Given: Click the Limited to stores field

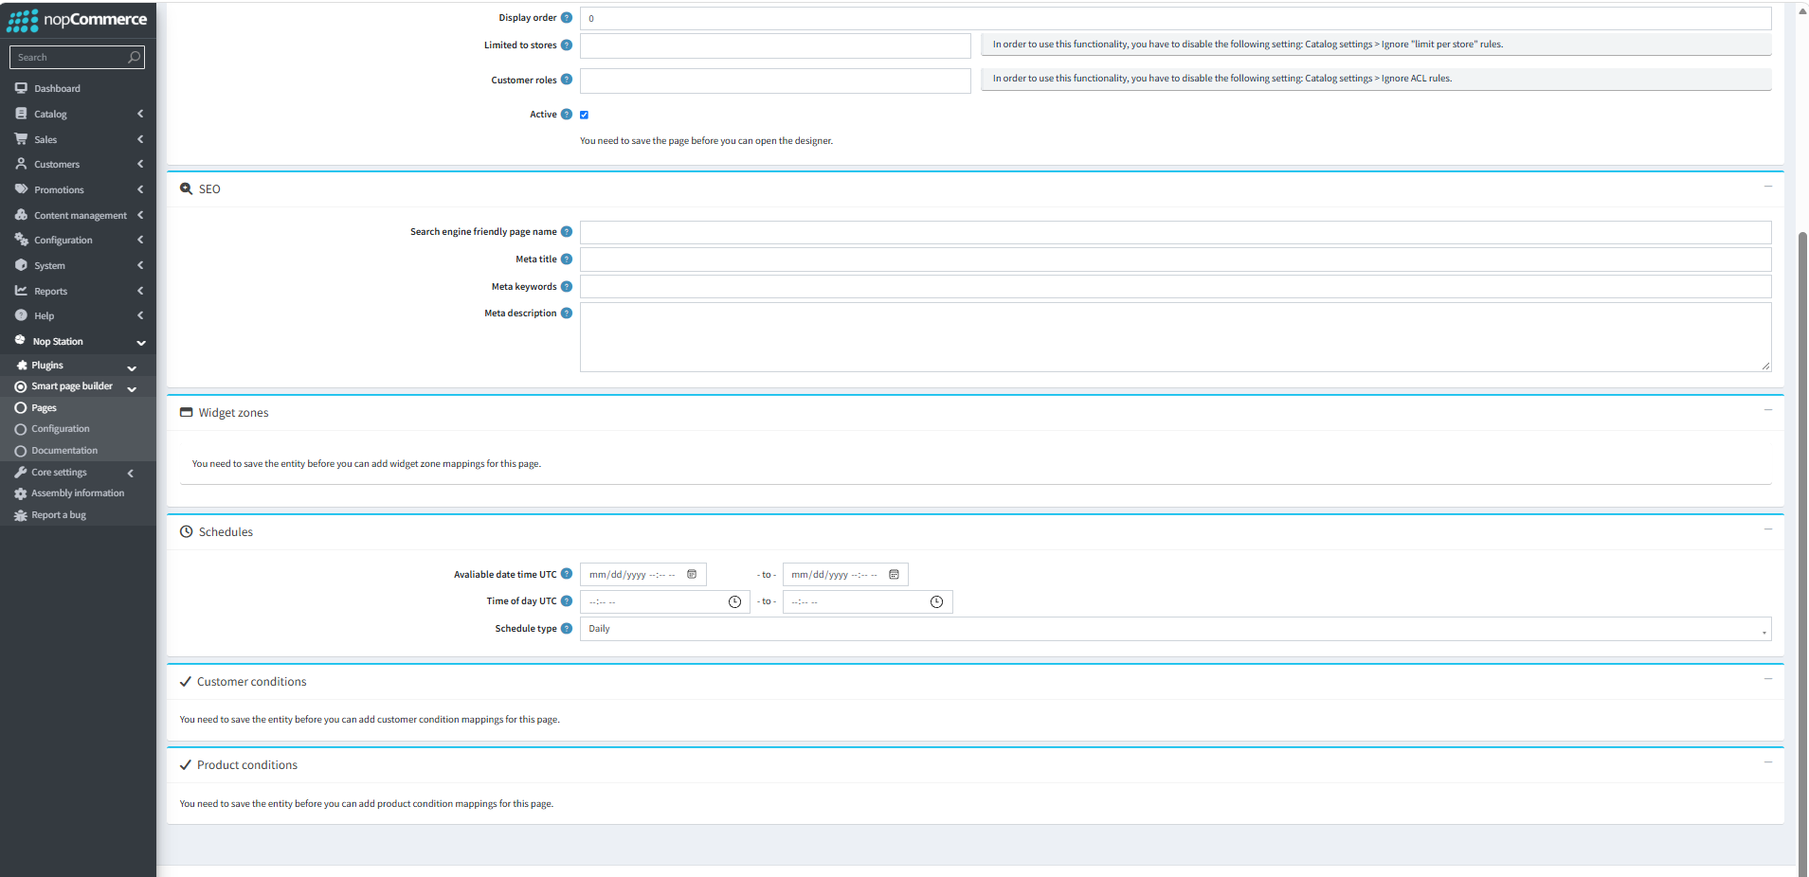Looking at the screenshot, I should [775, 45].
